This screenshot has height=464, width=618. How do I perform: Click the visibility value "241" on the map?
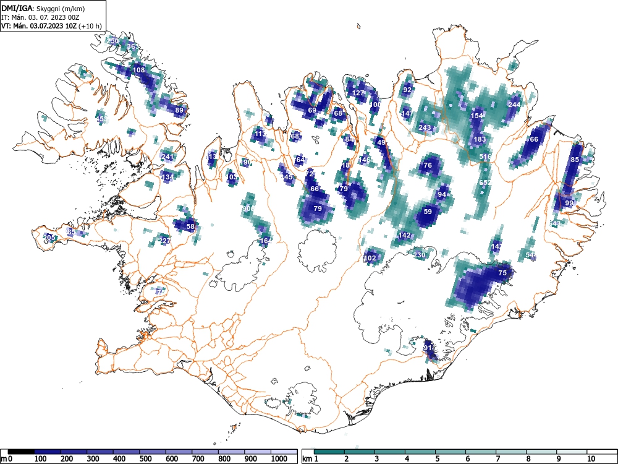167,157
